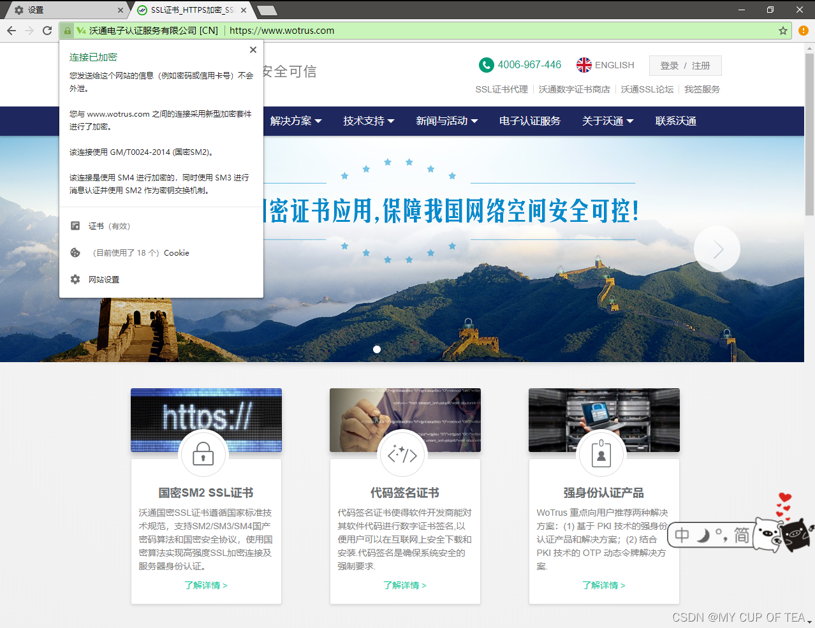
Task: Click 了解详情 under 强身份认证产品
Action: point(604,585)
